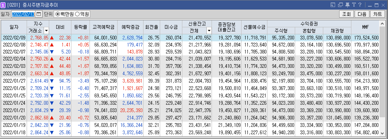Image resolution: width=388 pixels, height=139 pixels.
Task: Open help with the question mark icon
Action: (x=360, y=5)
